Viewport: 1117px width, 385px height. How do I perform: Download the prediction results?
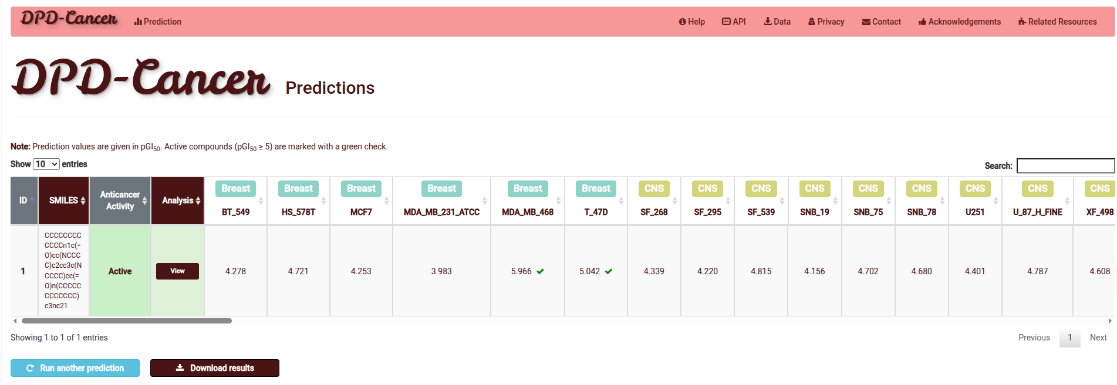pos(214,368)
